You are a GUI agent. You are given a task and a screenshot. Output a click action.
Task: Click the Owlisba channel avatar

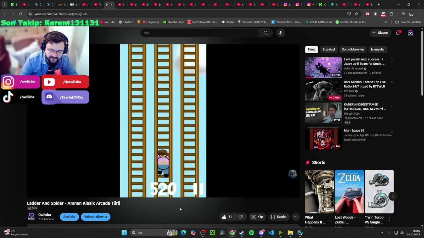tap(31, 217)
